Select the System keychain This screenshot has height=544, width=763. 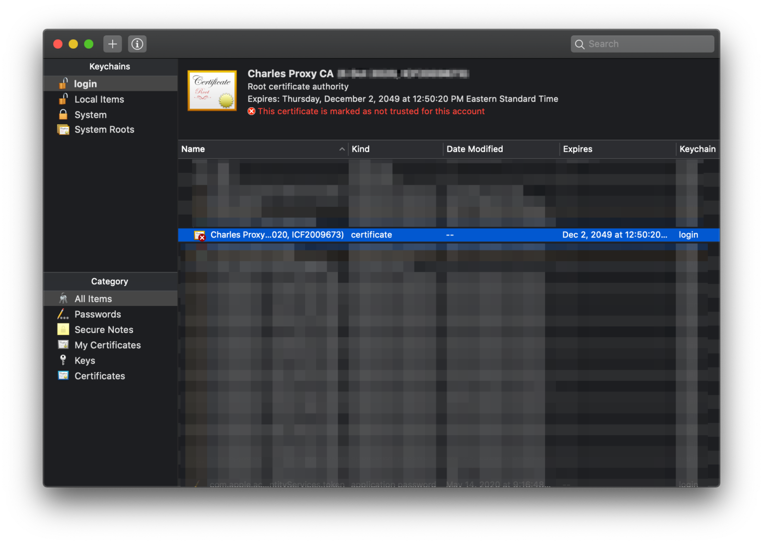click(x=110, y=115)
